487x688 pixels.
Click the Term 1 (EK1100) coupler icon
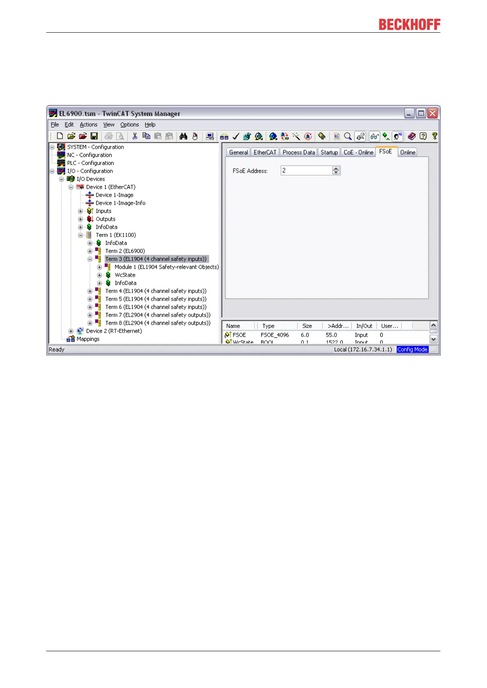coord(90,235)
